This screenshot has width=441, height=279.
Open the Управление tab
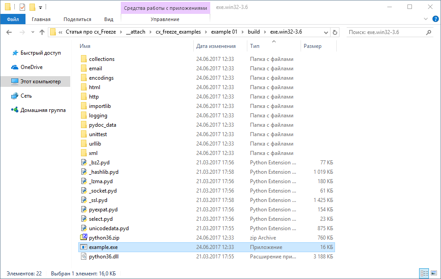pyautogui.click(x=165, y=19)
